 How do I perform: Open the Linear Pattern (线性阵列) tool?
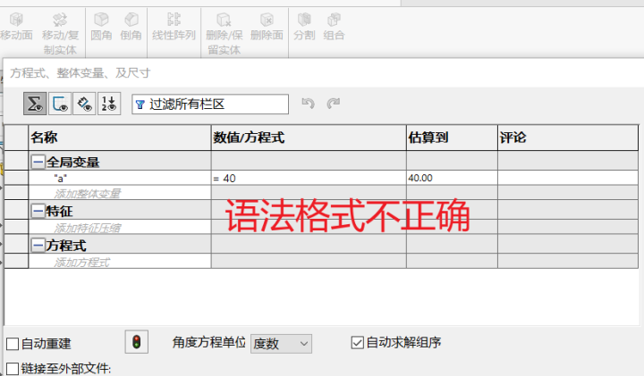(174, 27)
